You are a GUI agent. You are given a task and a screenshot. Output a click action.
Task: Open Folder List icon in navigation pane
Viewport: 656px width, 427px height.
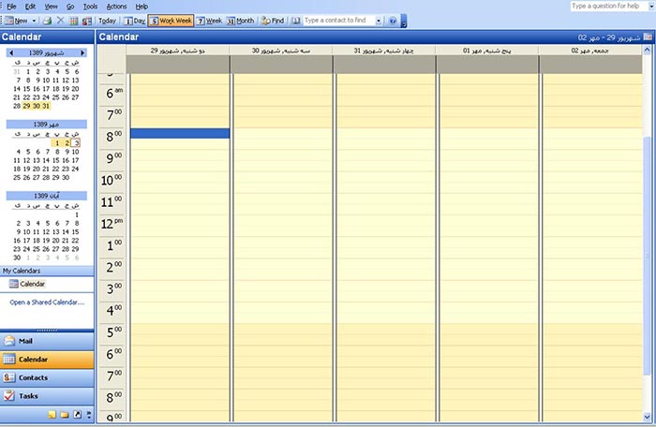65,414
